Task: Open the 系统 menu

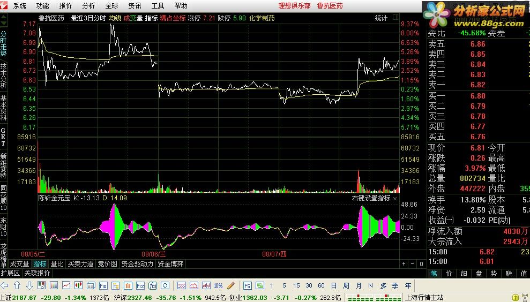Action: pyautogui.click(x=20, y=6)
